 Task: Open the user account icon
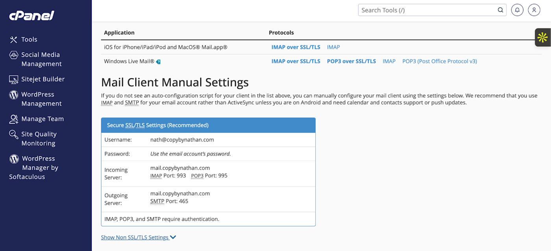click(534, 10)
